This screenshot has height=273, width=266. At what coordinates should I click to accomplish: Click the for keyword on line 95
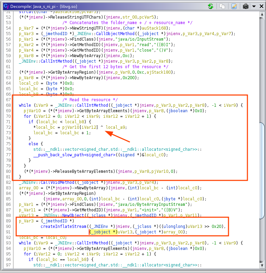27,254
